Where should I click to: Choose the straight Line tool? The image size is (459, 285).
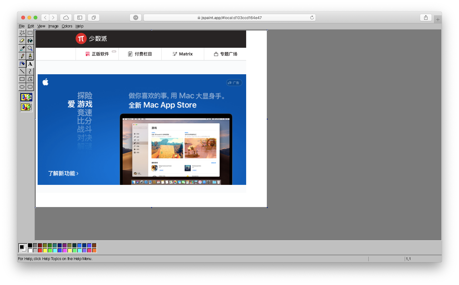22,71
